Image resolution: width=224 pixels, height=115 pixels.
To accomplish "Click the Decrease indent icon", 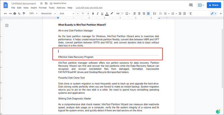I will pyautogui.click(x=180, y=13).
